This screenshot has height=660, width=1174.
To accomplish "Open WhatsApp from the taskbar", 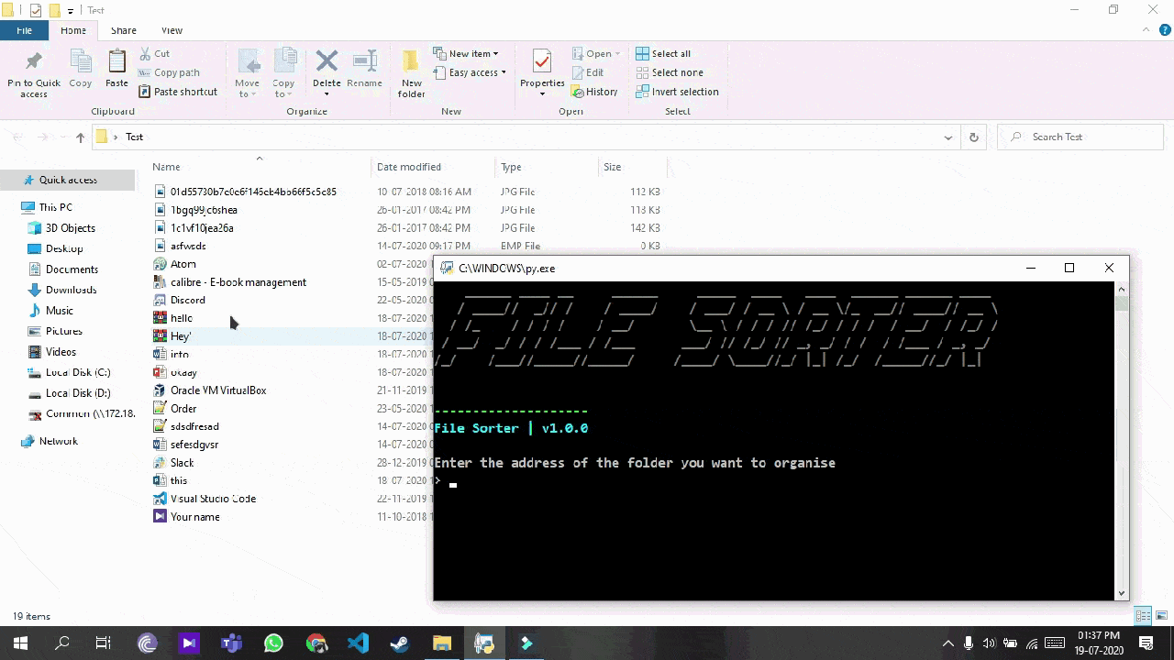I will click(273, 643).
